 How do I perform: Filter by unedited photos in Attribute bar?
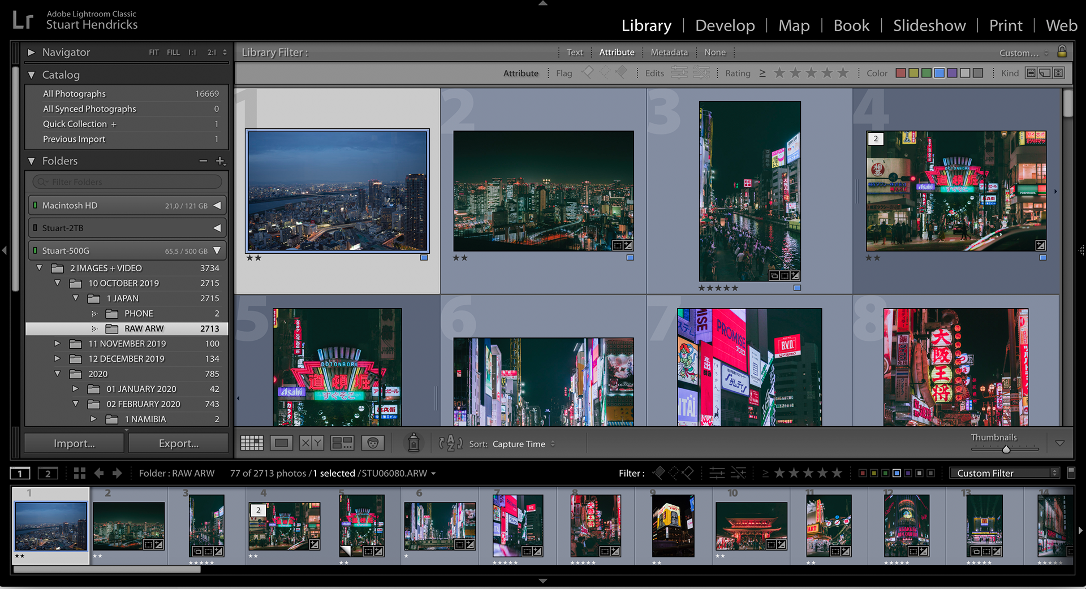point(701,72)
